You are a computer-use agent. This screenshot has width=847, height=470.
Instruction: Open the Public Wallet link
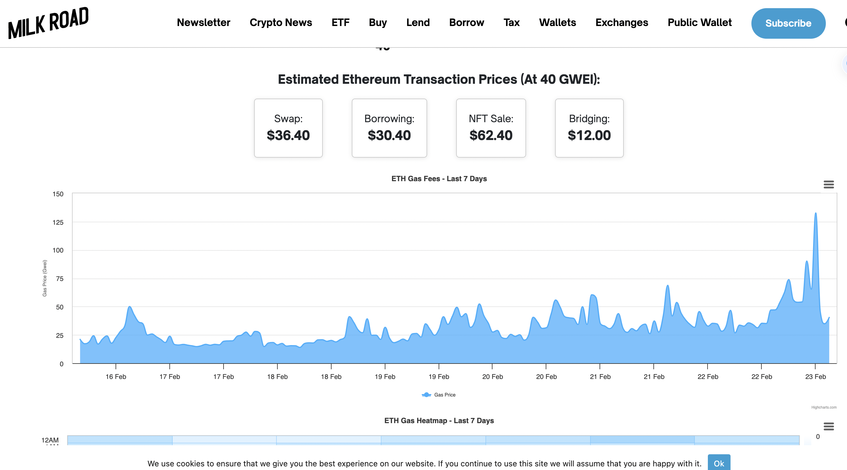[699, 23]
